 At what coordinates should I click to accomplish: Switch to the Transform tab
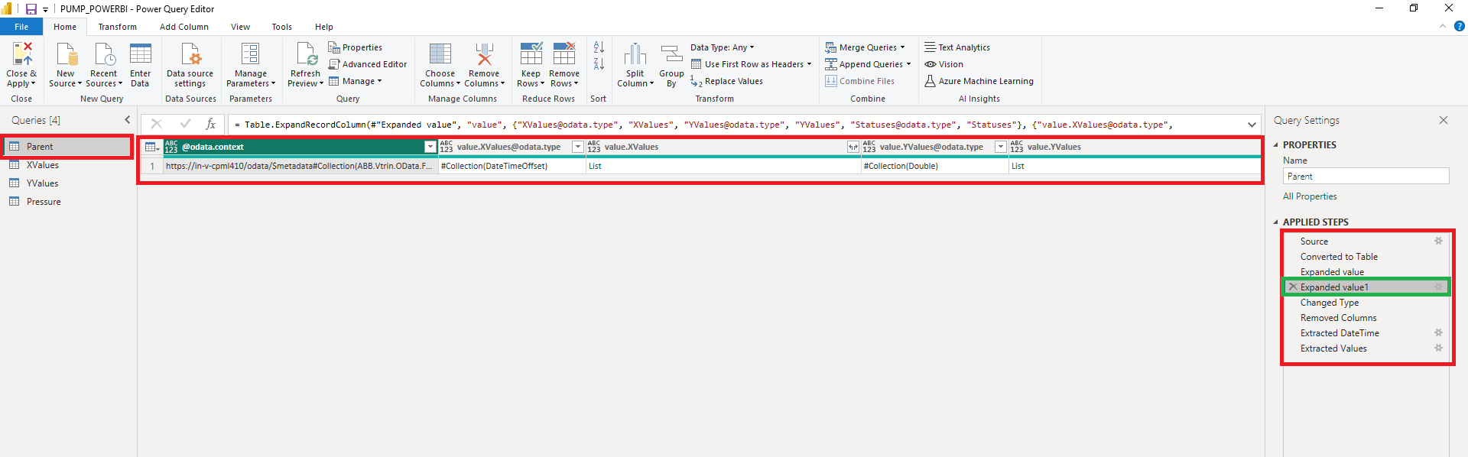[117, 27]
